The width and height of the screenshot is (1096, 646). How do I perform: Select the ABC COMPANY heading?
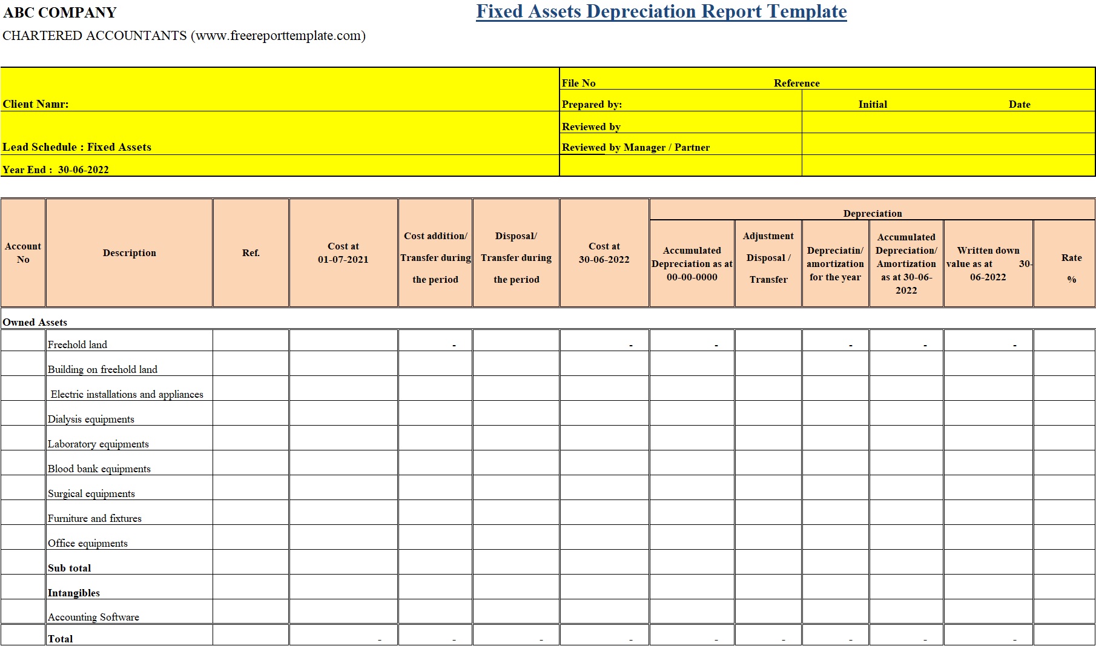(60, 13)
